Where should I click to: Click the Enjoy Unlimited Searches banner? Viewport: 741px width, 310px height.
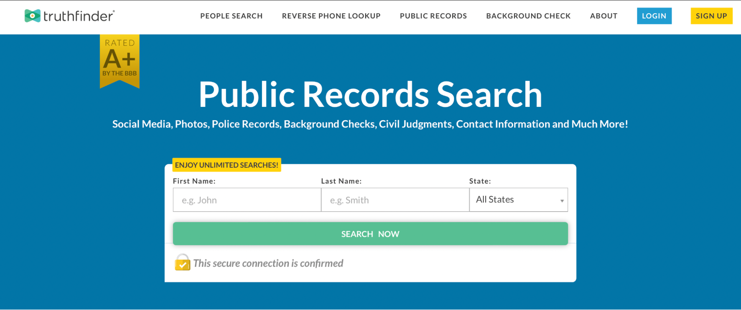[x=226, y=165]
